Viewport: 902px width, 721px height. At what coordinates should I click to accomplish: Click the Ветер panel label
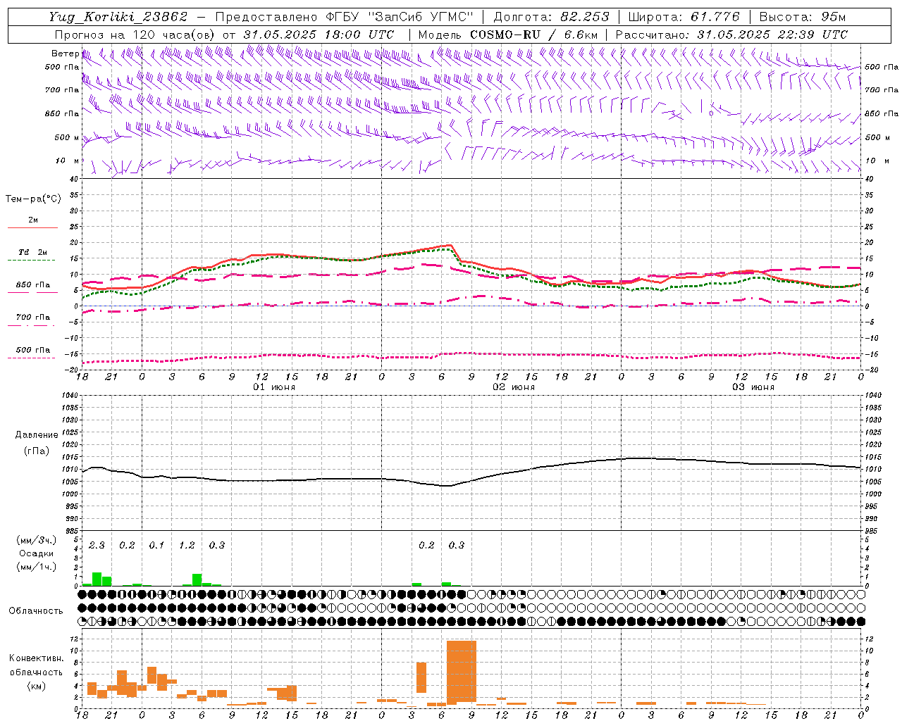(x=65, y=54)
